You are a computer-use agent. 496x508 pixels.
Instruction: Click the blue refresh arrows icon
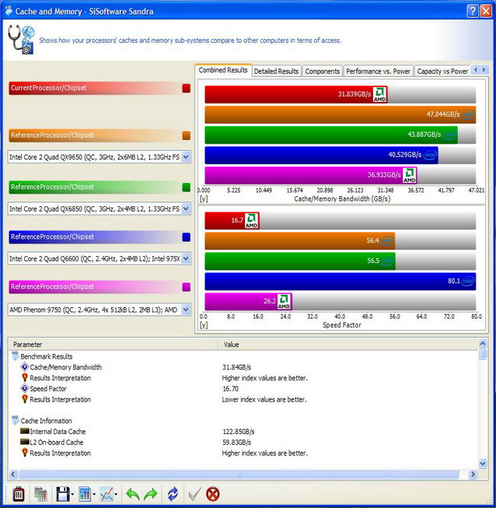pyautogui.click(x=173, y=495)
